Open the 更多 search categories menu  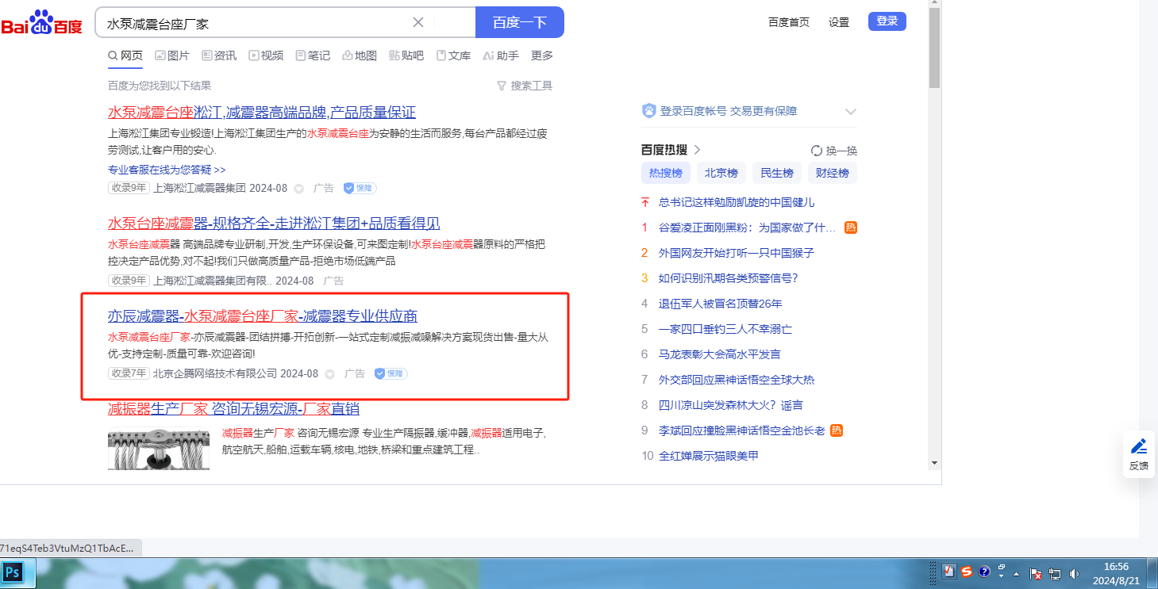point(542,55)
